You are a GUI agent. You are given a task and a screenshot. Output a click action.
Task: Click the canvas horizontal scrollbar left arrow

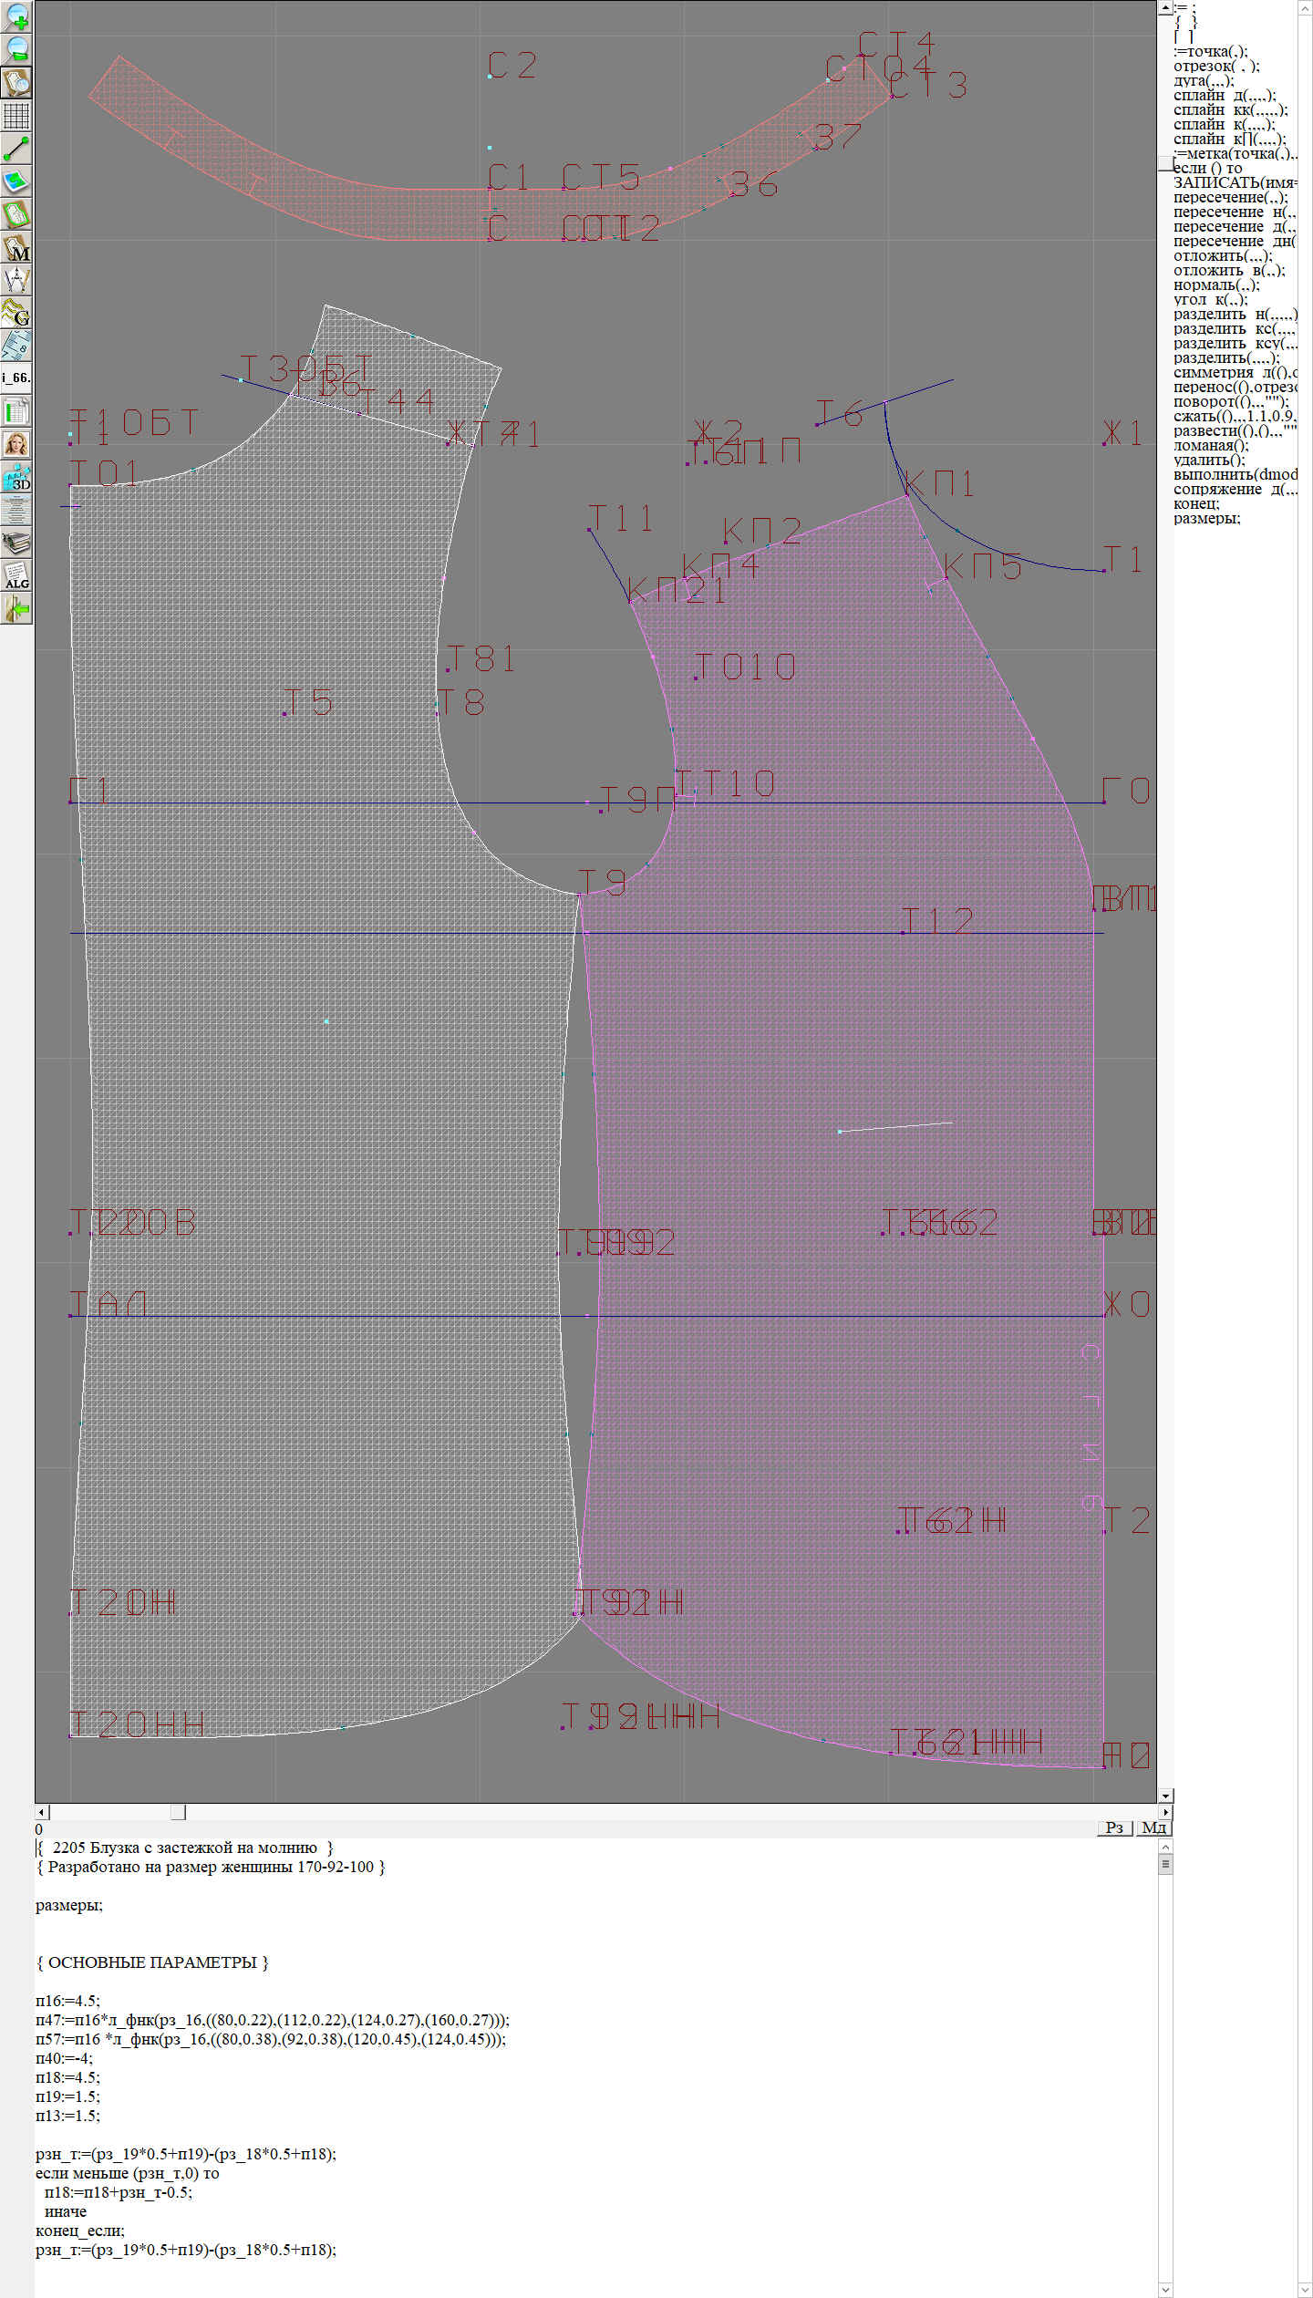(x=41, y=1812)
